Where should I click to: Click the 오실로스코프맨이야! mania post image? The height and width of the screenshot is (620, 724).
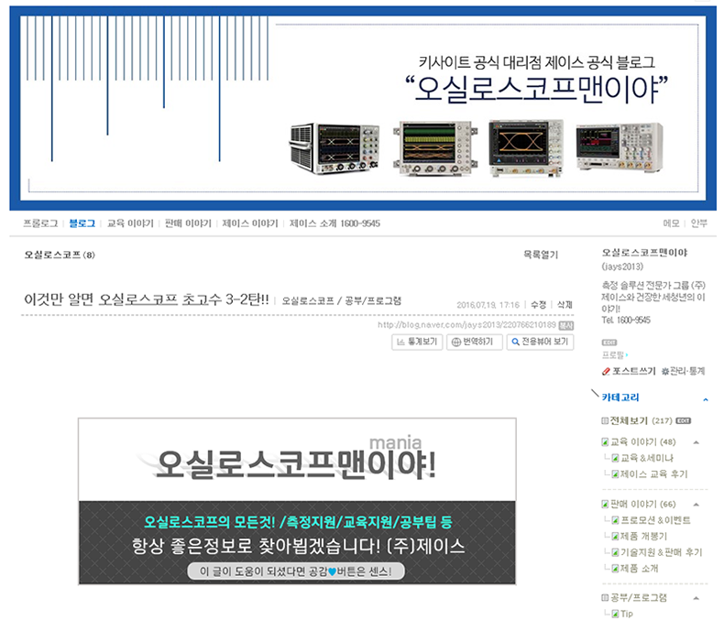[297, 502]
